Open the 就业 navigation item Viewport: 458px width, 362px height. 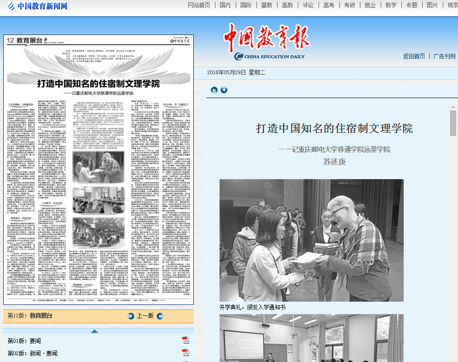[370, 6]
